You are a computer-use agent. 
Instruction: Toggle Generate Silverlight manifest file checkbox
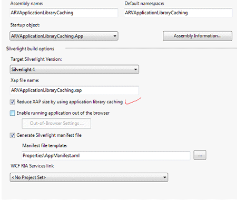point(12,135)
